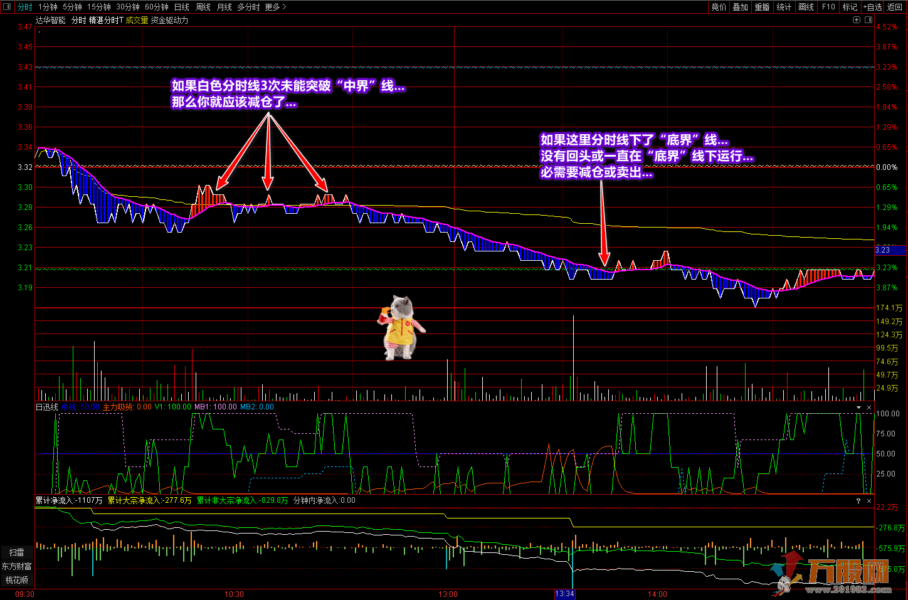Click the blue 3.23 current price tag
The height and width of the screenshot is (600, 908).
890,250
